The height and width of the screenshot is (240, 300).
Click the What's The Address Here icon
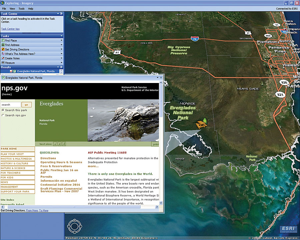coord(3,54)
